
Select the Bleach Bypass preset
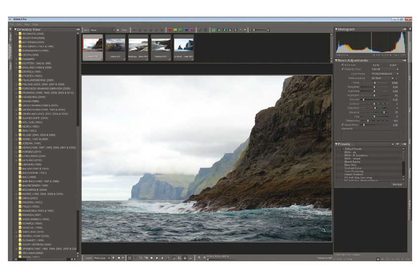click(x=353, y=161)
